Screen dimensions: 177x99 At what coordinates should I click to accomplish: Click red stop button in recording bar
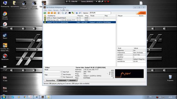[x=108, y=1]
